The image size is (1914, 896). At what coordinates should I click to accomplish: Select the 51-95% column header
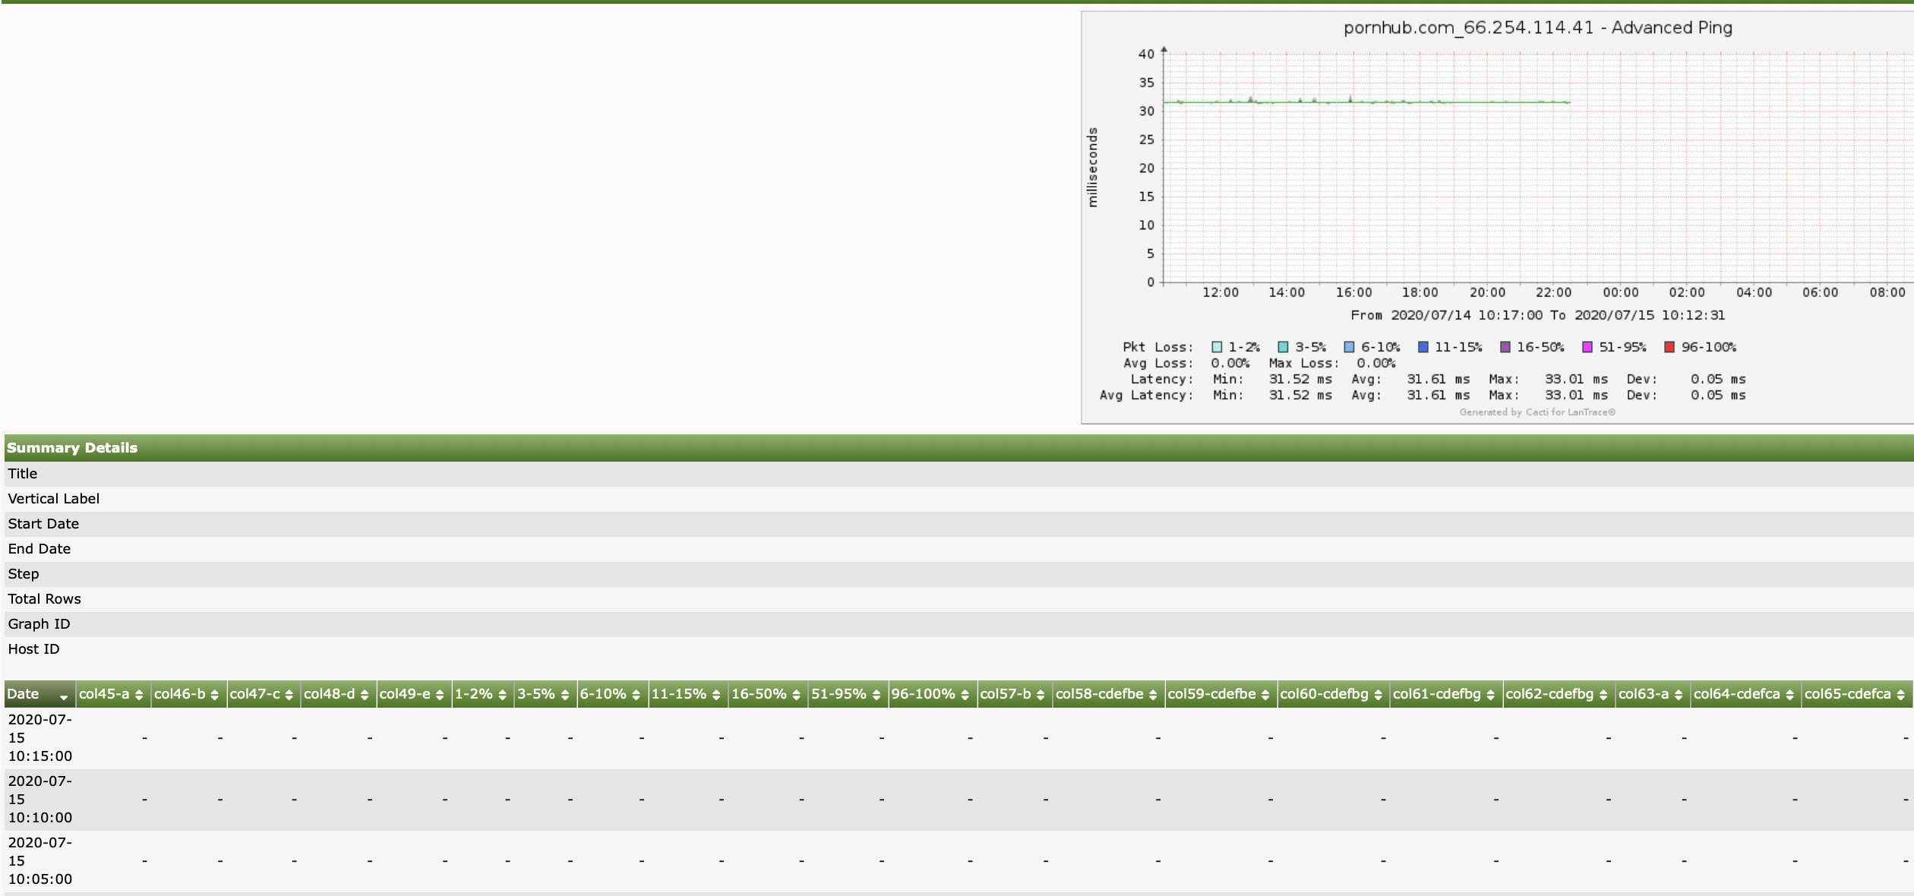(x=839, y=693)
